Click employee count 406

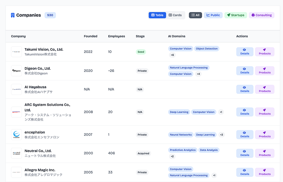pyautogui.click(x=111, y=153)
